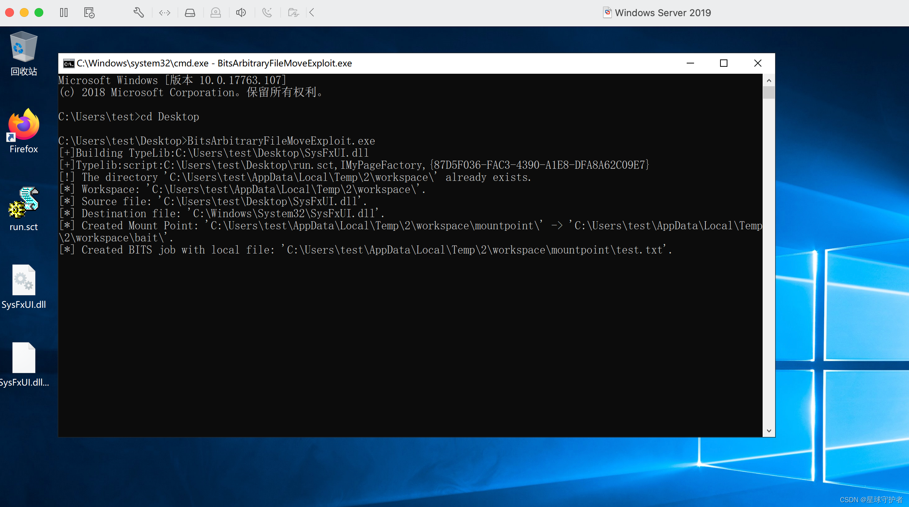Click the CD/DVD drive toolbar icon
Screen dimensions: 909x507
(x=216, y=12)
